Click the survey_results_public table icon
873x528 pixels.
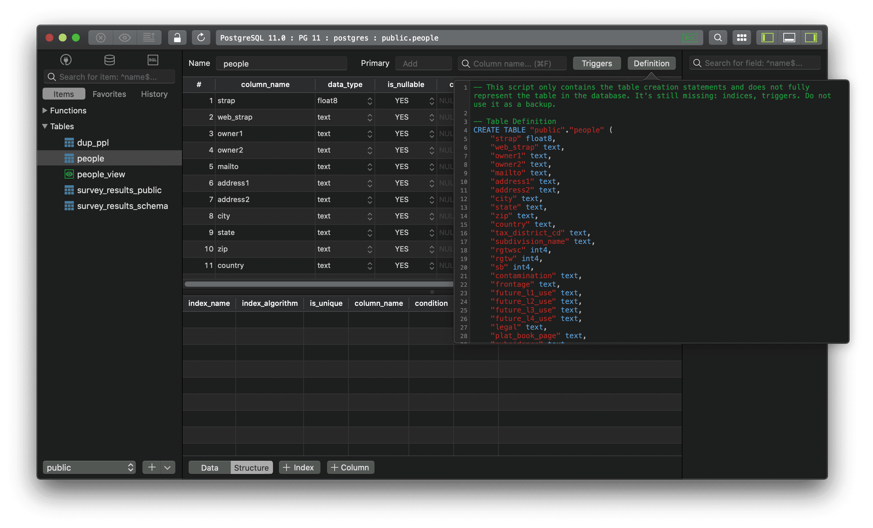[69, 190]
